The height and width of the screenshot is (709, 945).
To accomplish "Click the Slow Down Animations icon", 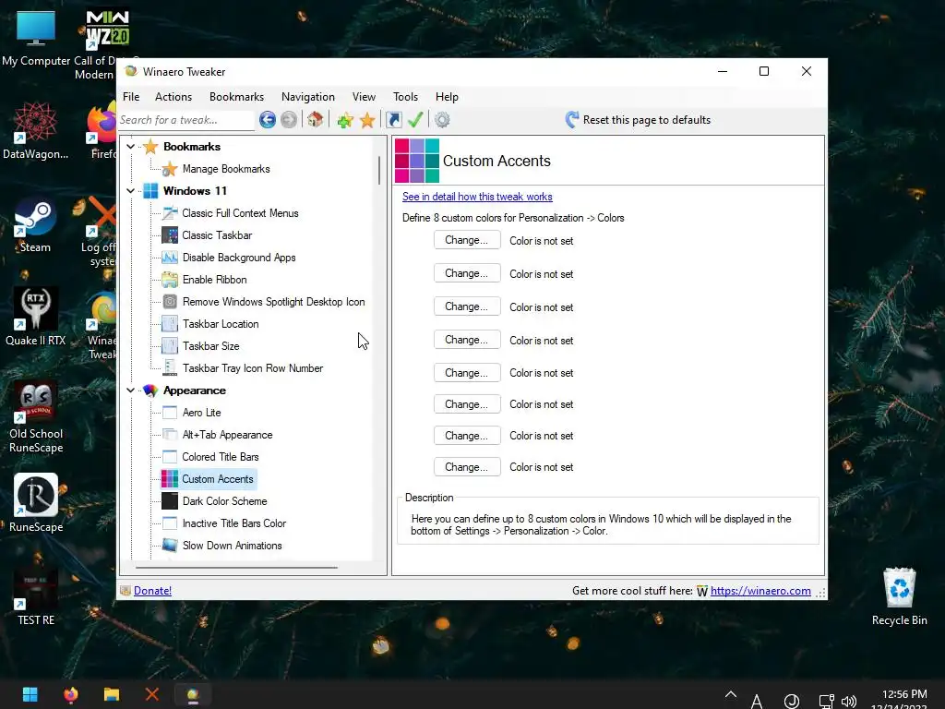I will click(x=170, y=546).
